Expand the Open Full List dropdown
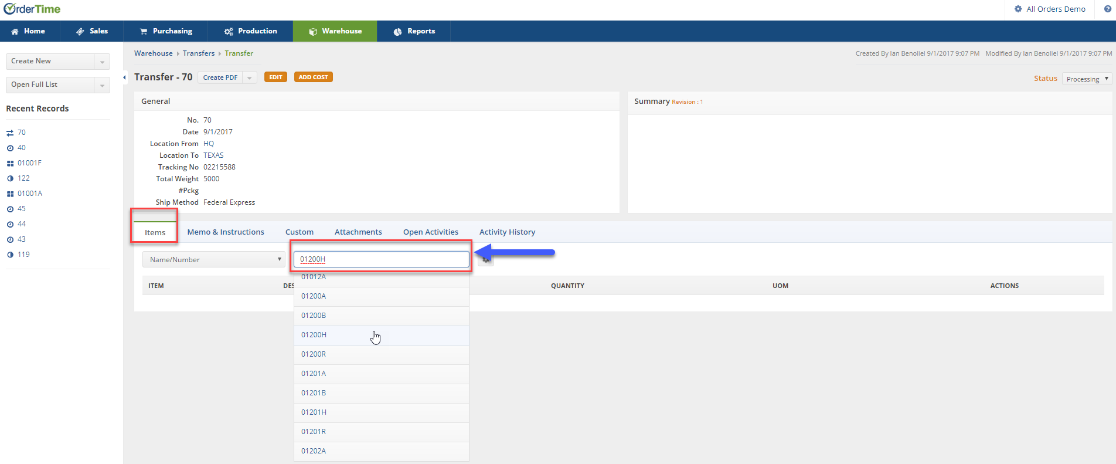This screenshot has width=1116, height=464. [102, 85]
